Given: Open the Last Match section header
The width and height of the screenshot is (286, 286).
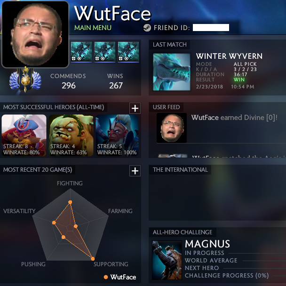Looking at the screenshot, I should tap(170, 45).
